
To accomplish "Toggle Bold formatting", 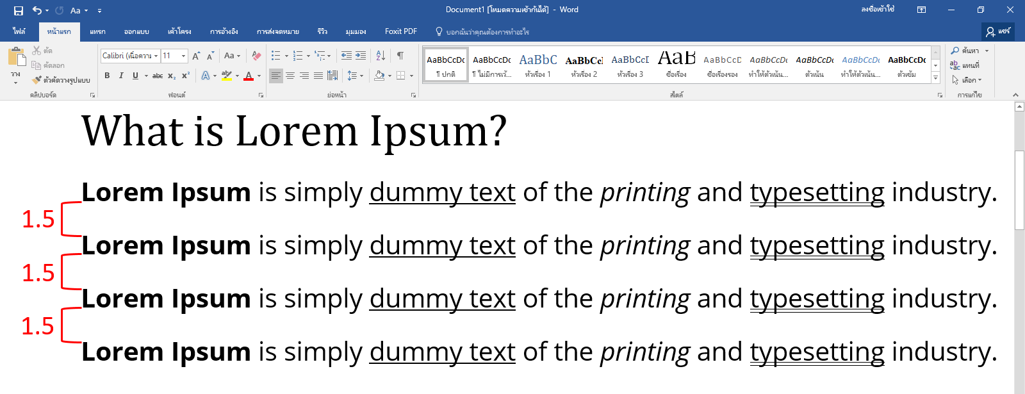I will [x=107, y=76].
